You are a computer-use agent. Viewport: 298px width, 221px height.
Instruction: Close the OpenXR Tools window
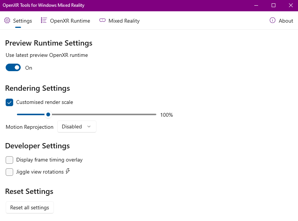click(x=290, y=5)
